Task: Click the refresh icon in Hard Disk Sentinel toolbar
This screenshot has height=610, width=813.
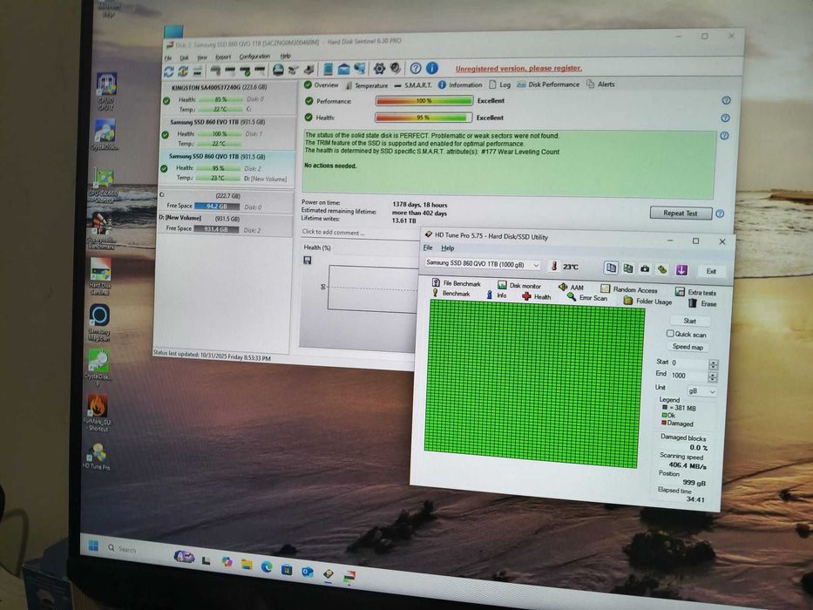Action: pos(168,71)
